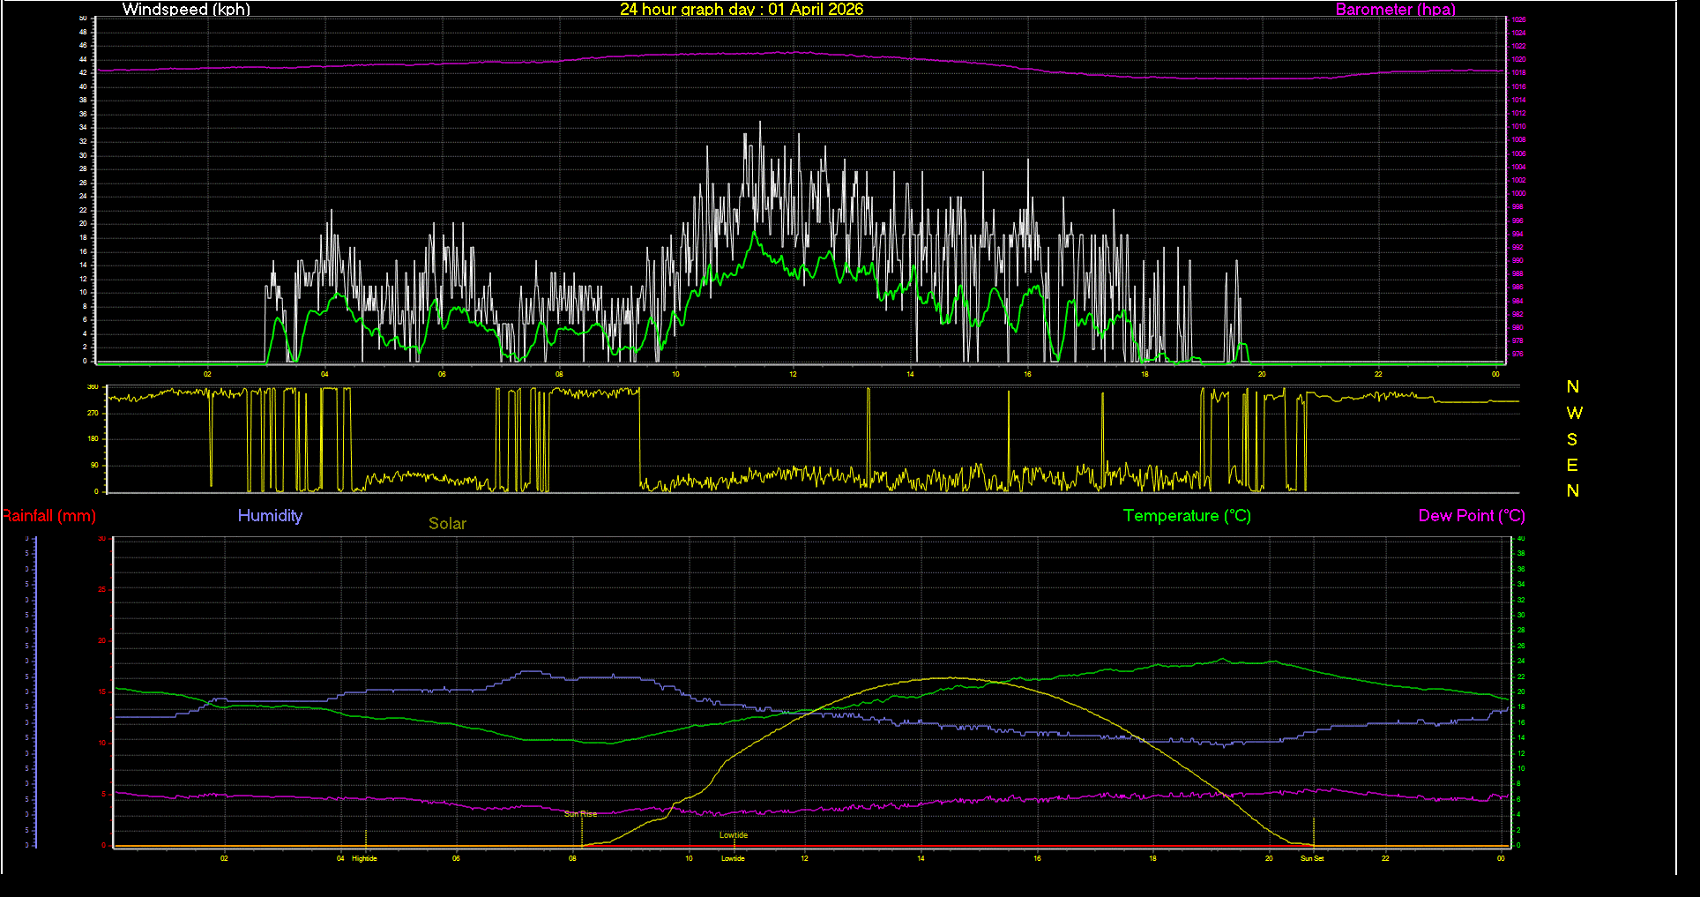Click the 24 hour graph title text
Viewport: 1700px width, 897px height.
[742, 10]
